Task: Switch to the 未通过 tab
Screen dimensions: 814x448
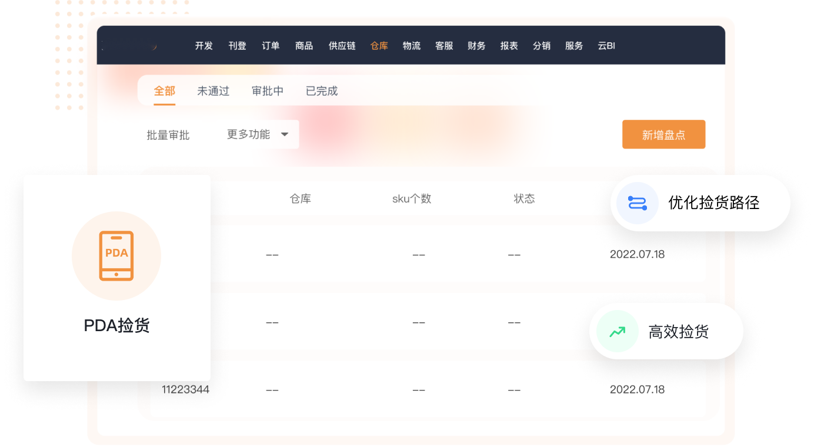Action: (213, 91)
